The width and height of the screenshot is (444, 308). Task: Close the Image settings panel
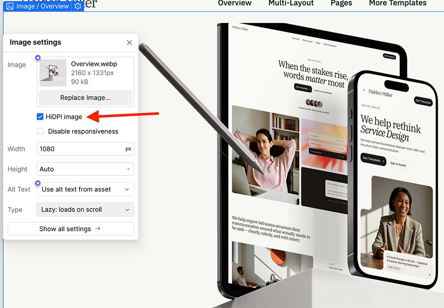pyautogui.click(x=129, y=42)
